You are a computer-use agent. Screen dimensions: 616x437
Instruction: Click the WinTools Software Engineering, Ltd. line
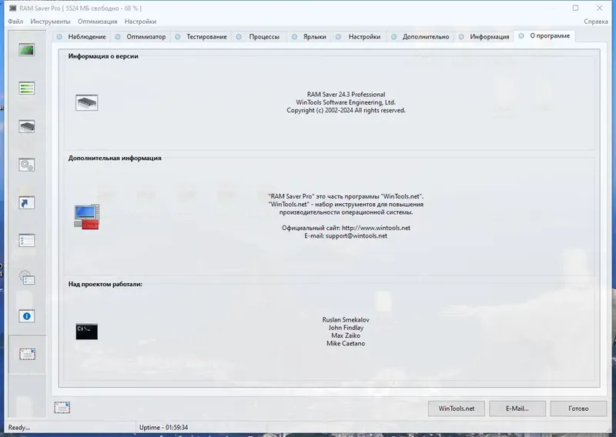point(346,102)
